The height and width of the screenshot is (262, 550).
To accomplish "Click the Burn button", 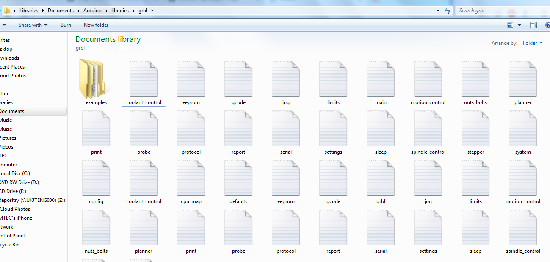I will pyautogui.click(x=66, y=25).
